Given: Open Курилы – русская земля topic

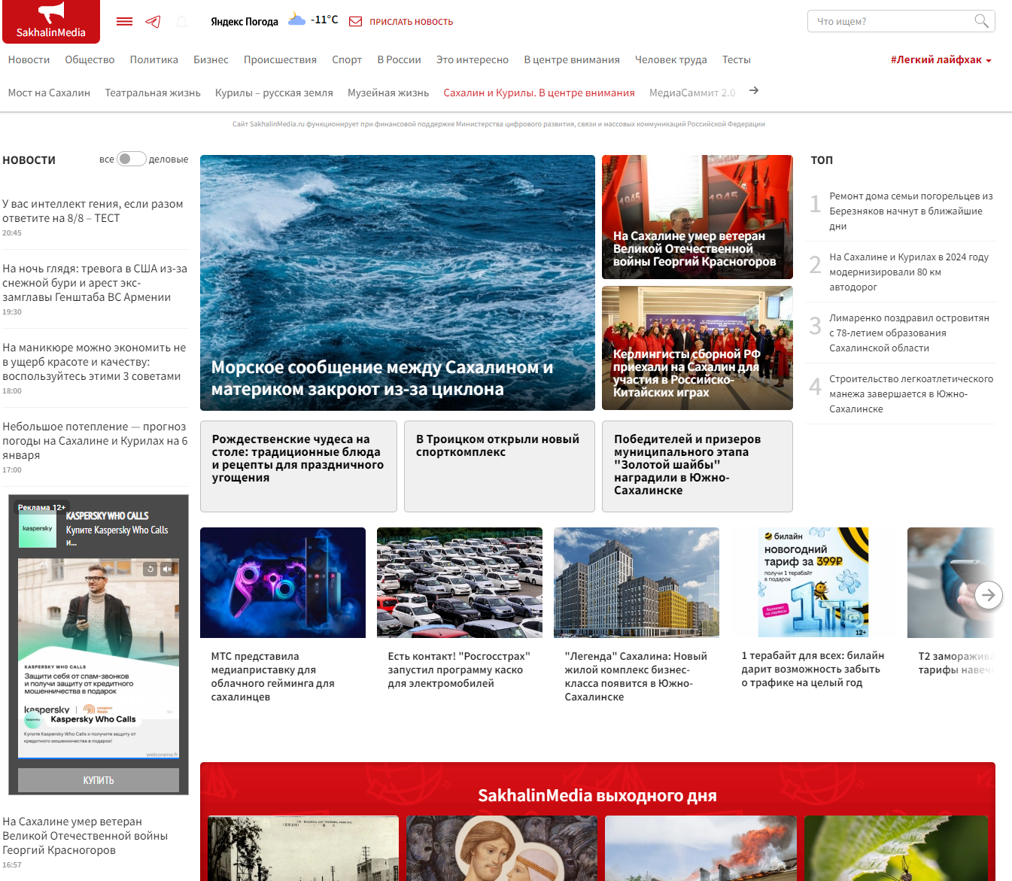Looking at the screenshot, I should click(x=274, y=93).
